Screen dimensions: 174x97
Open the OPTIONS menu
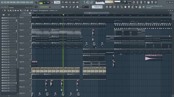[x=23, y=2]
